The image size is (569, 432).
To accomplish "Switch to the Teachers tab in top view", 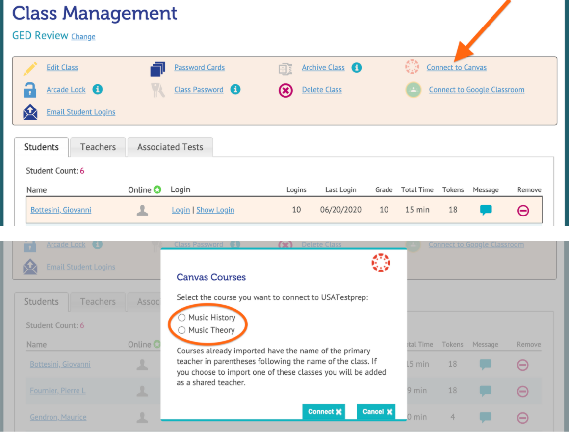I will pyautogui.click(x=98, y=147).
